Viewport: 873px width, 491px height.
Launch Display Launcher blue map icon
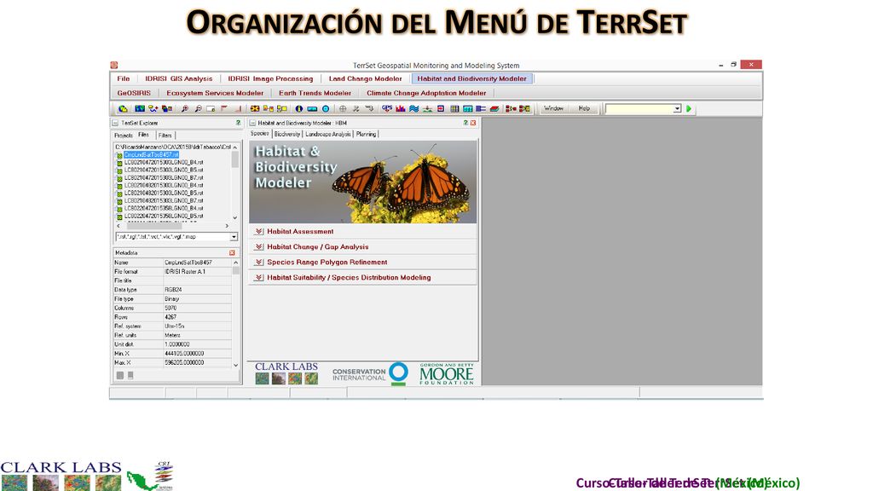140,108
